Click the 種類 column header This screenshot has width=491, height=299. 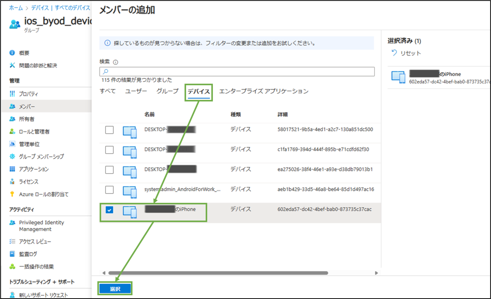pos(236,115)
